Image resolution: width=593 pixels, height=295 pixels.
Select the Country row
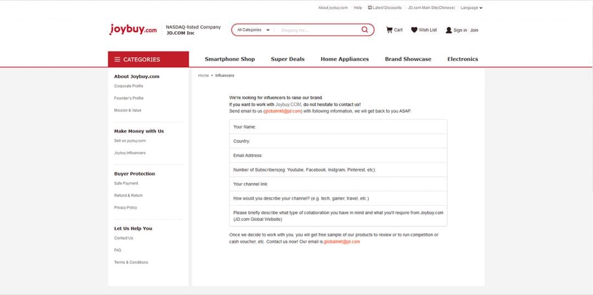click(338, 141)
